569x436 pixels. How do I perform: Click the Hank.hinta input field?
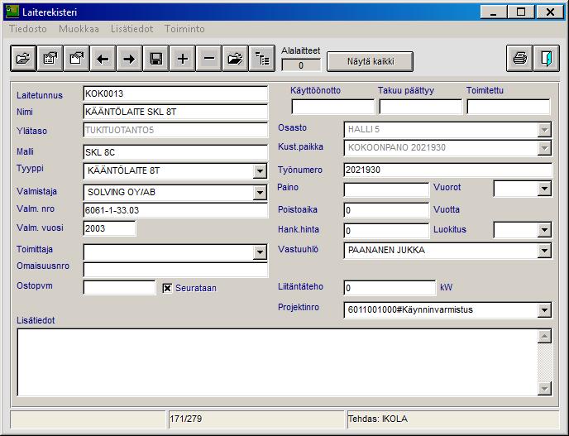point(386,231)
